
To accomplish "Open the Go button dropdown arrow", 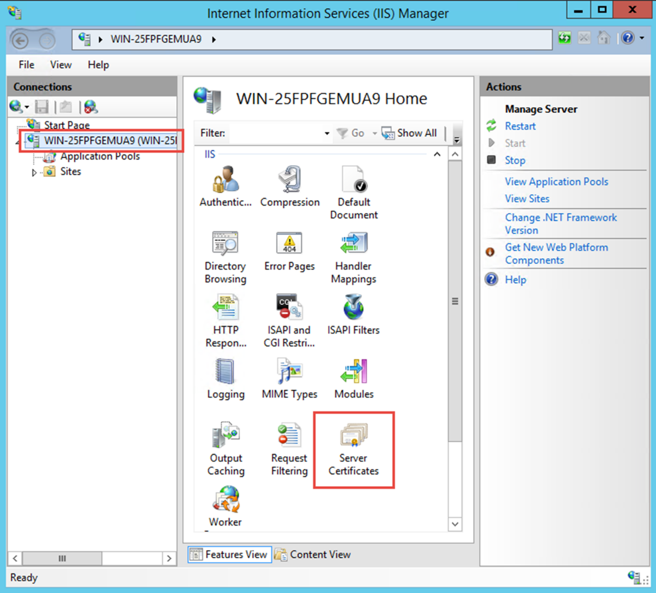I will (x=374, y=133).
